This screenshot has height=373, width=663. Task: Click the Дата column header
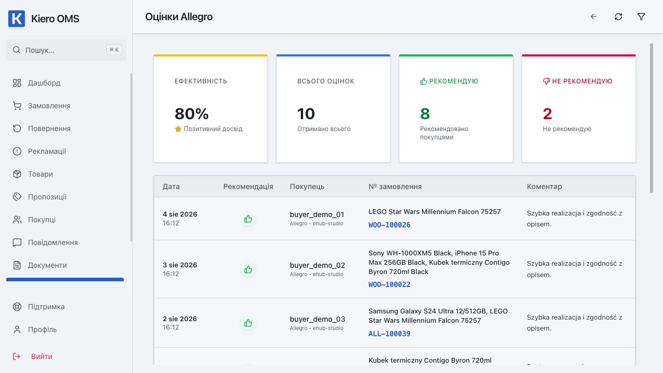pyautogui.click(x=171, y=187)
